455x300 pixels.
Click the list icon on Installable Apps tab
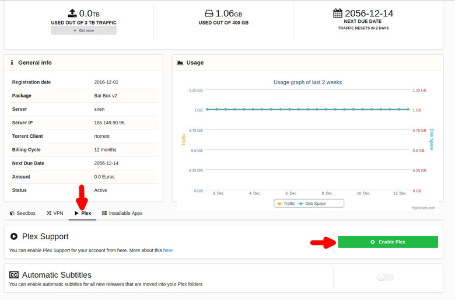(104, 213)
